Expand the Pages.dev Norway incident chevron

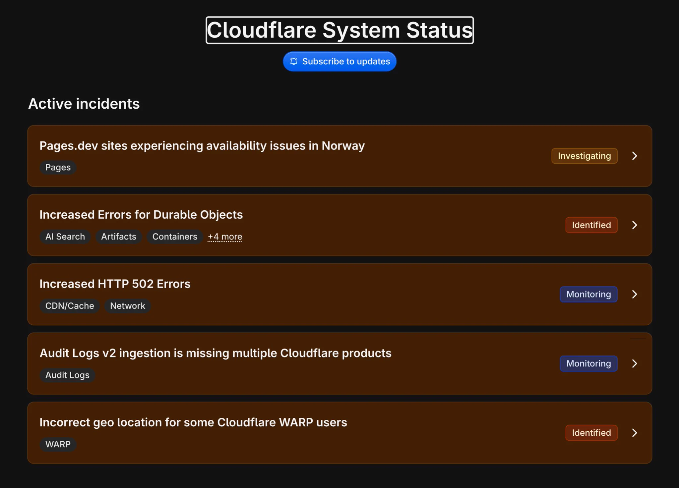click(634, 156)
